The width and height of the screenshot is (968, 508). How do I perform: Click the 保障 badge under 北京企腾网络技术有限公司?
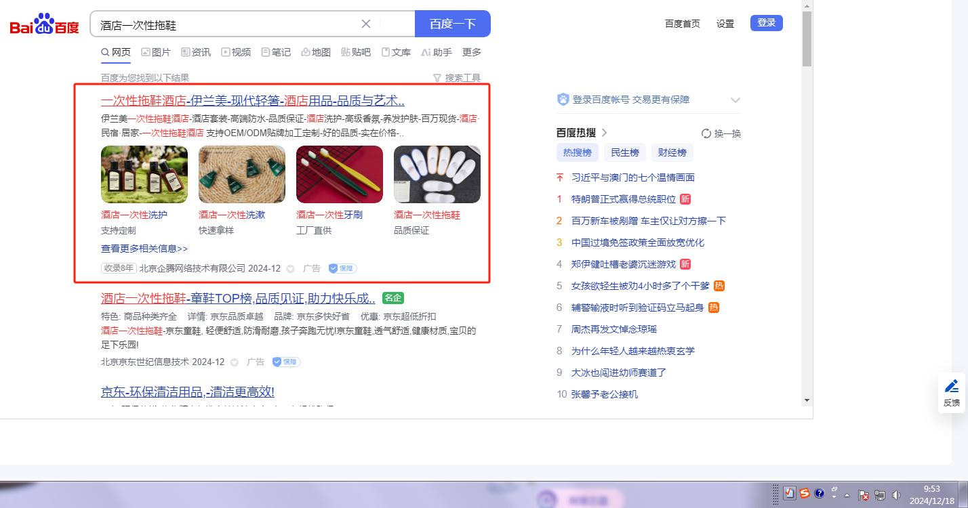click(x=342, y=268)
